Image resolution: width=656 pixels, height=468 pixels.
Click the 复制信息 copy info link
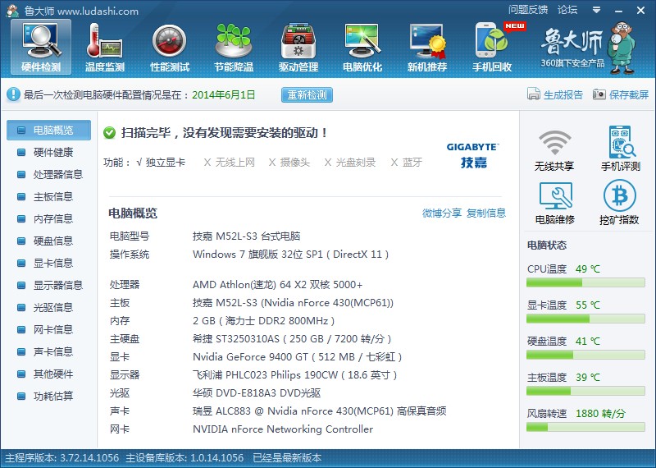(x=486, y=213)
